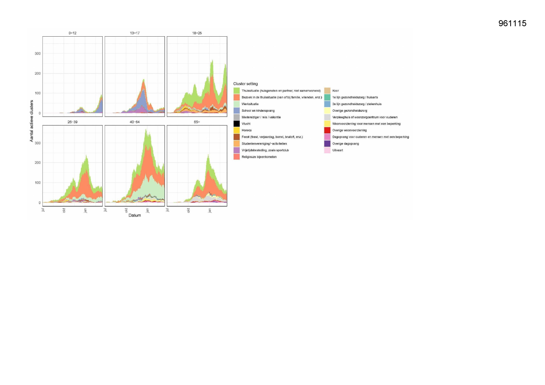The image size is (545, 385).
Task: Click the Aantal actieve clusters axis title
Action: [31, 121]
